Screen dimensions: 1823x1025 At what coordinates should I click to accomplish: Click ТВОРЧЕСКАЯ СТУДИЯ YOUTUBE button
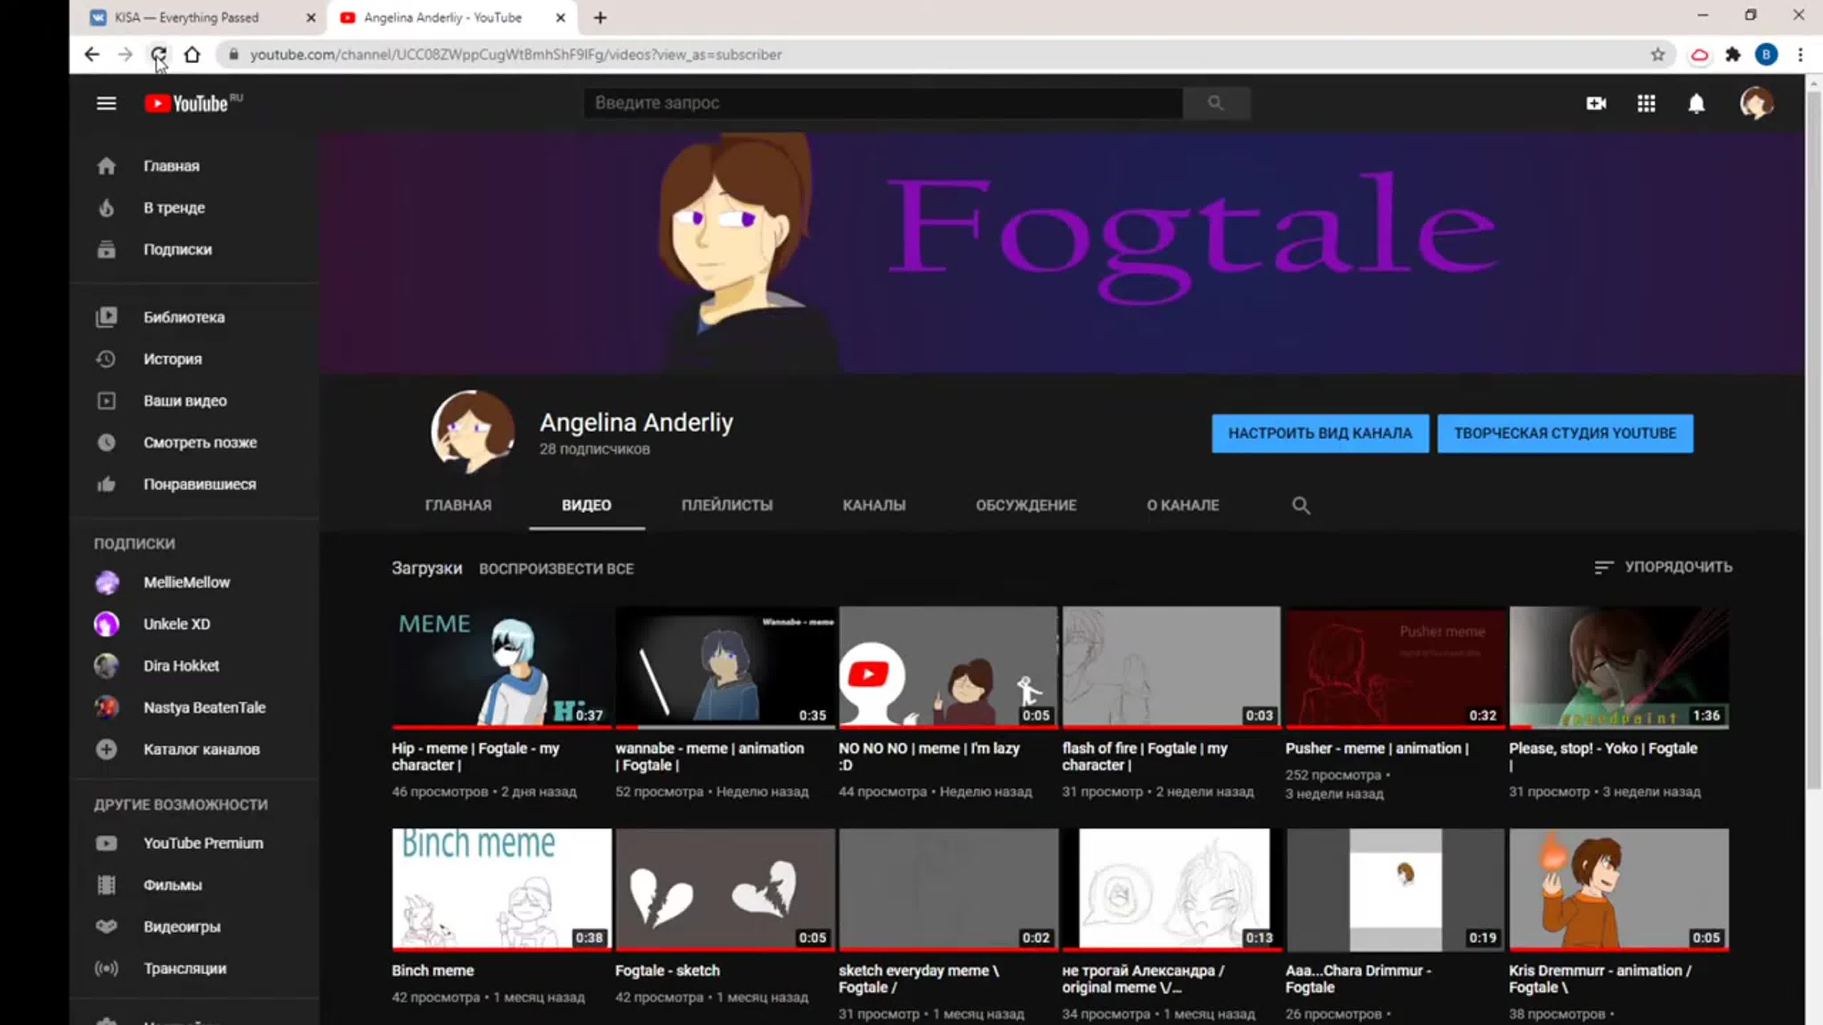coord(1565,433)
